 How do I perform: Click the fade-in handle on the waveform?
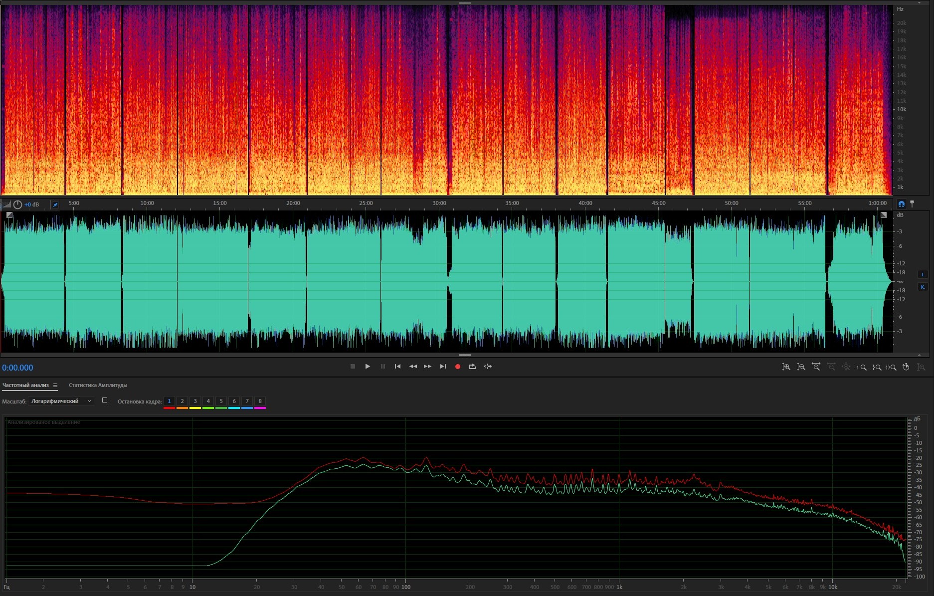[x=9, y=215]
